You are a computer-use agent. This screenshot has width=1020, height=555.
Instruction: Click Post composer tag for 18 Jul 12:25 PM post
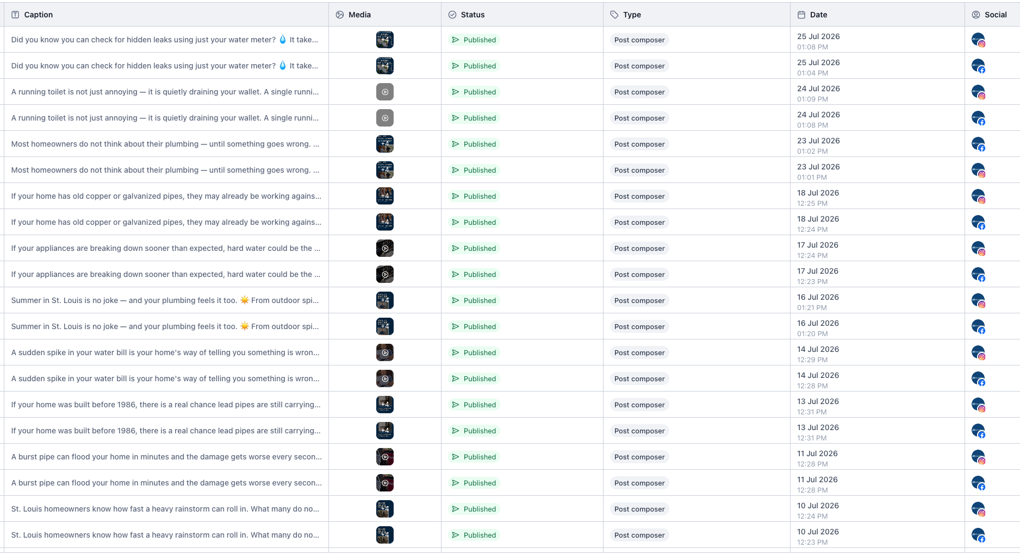coord(639,196)
